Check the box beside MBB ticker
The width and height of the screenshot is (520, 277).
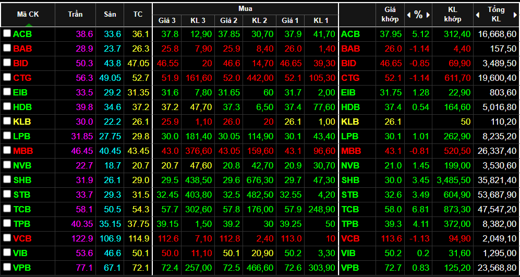click(7, 150)
